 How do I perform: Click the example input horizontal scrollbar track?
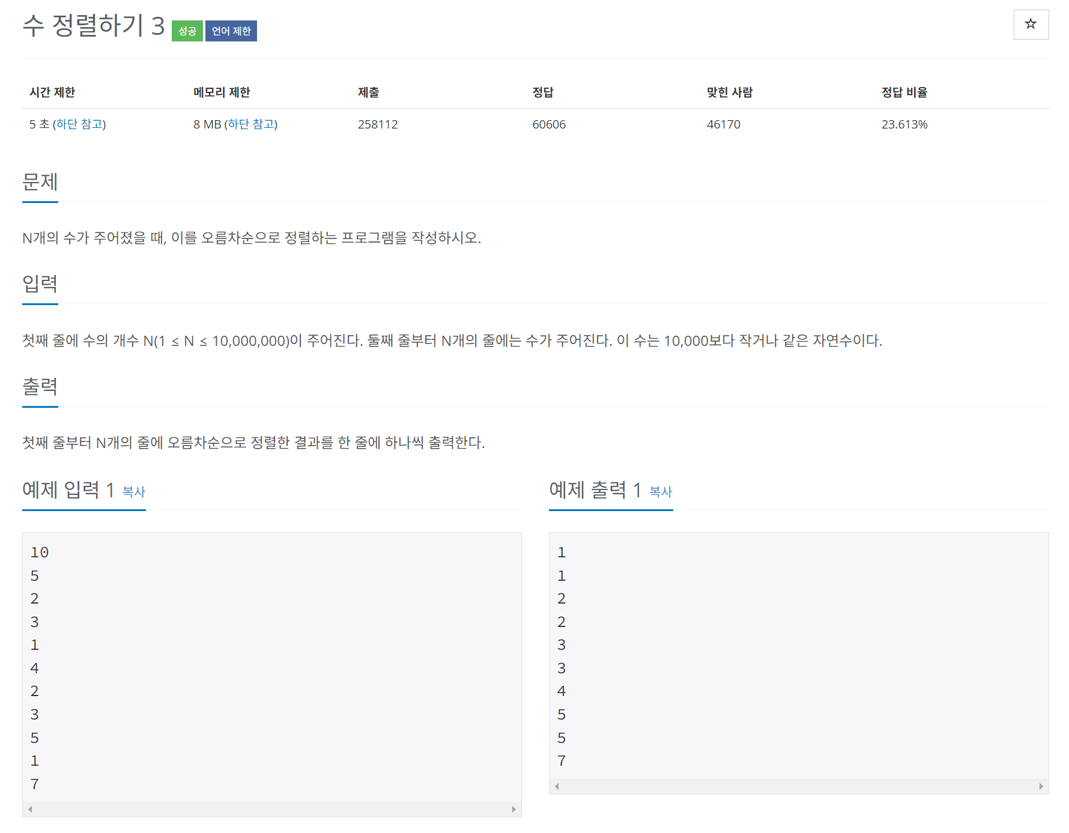[272, 809]
